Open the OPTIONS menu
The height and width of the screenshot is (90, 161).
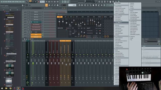(x=17, y=2)
